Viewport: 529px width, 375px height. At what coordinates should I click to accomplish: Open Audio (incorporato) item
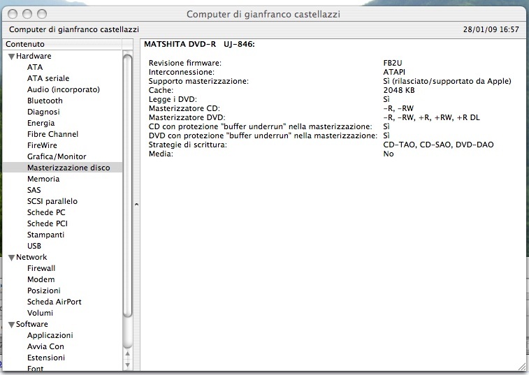click(x=64, y=89)
